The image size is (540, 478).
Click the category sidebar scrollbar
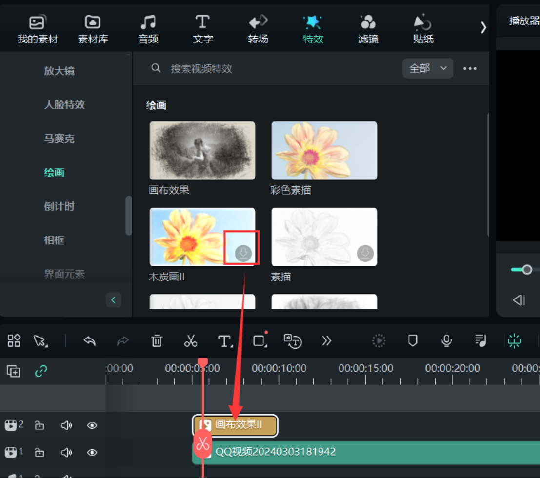click(x=129, y=216)
